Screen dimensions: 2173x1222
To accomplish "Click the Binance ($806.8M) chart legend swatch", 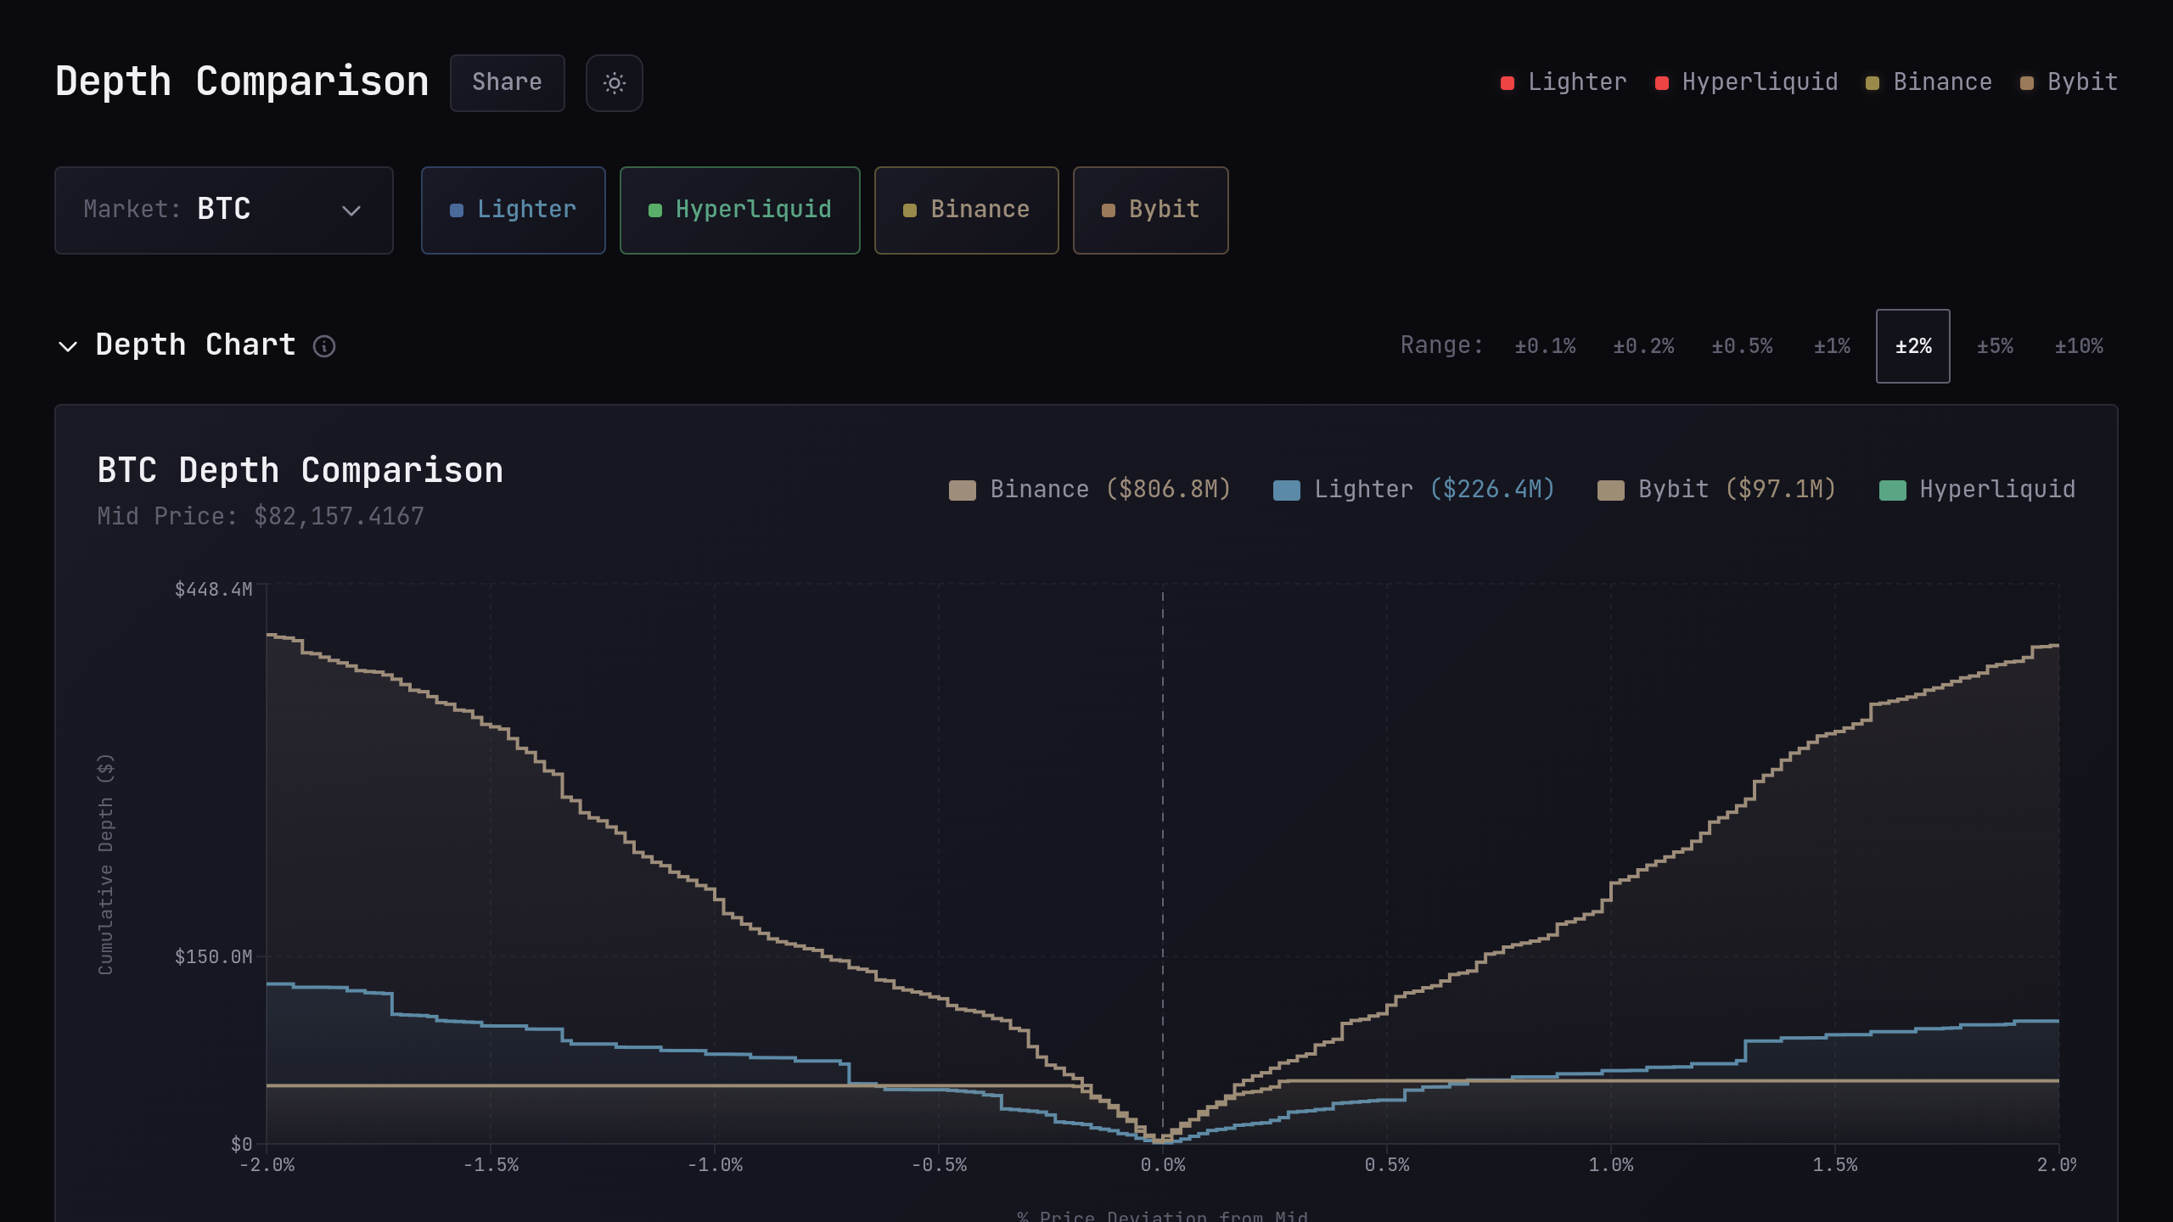I will [962, 490].
